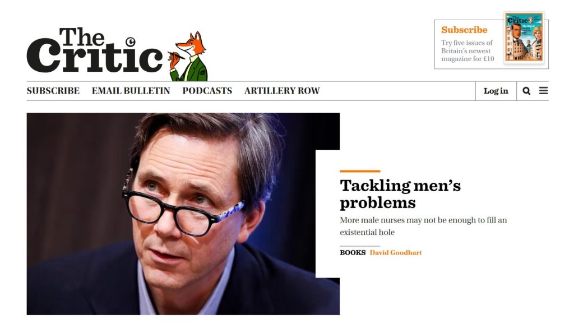574x328 pixels.
Task: Open Tackling men's problems article headline
Action: pyautogui.click(x=400, y=194)
